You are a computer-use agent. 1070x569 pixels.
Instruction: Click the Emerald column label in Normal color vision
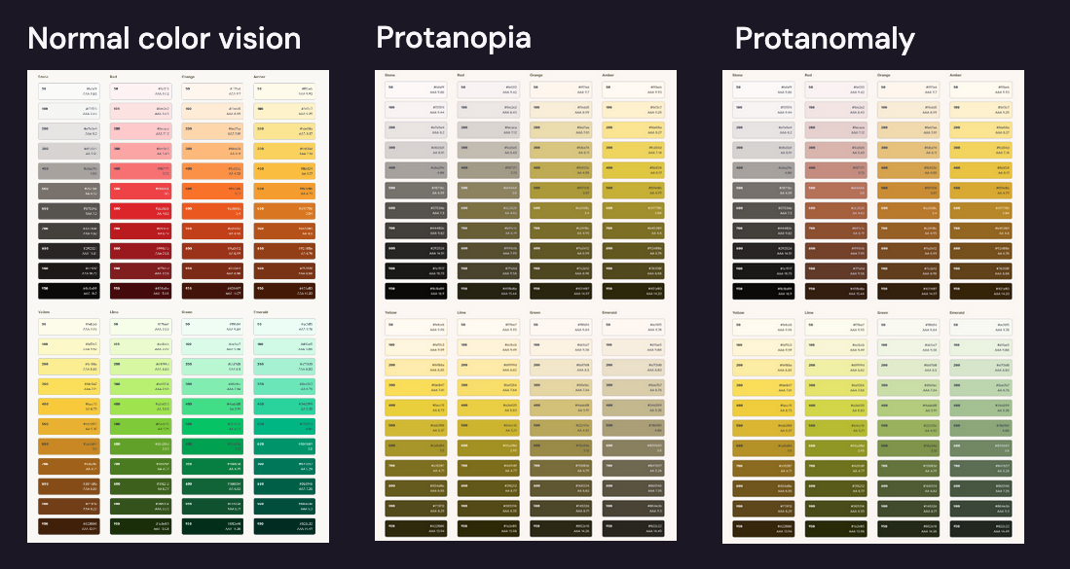(265, 313)
